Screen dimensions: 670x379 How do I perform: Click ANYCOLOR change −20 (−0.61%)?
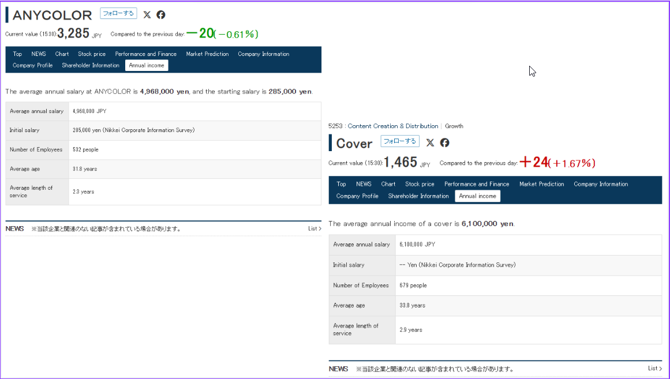point(222,33)
